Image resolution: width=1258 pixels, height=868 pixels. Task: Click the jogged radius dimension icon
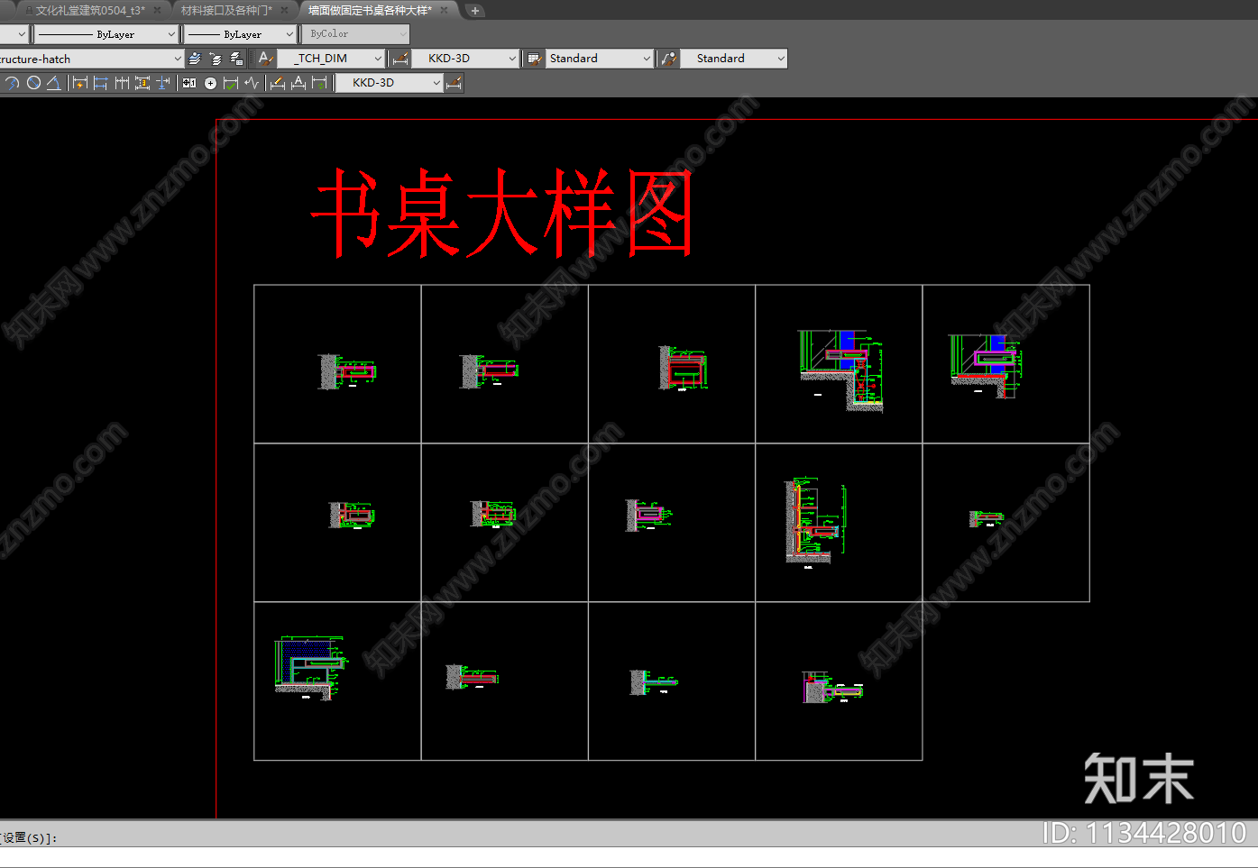point(12,83)
